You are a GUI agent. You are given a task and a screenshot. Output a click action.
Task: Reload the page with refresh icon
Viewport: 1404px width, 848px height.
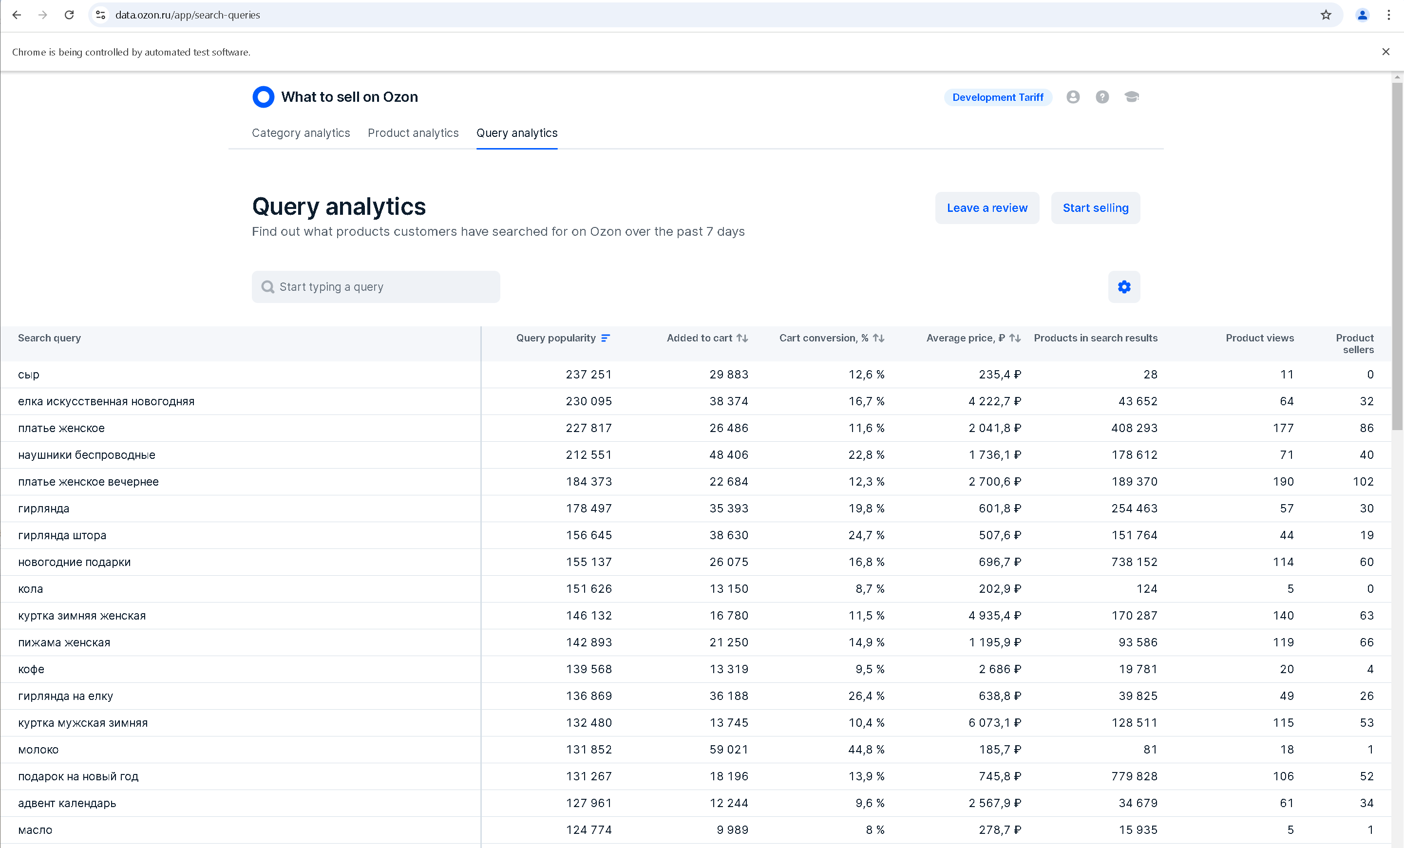69,15
